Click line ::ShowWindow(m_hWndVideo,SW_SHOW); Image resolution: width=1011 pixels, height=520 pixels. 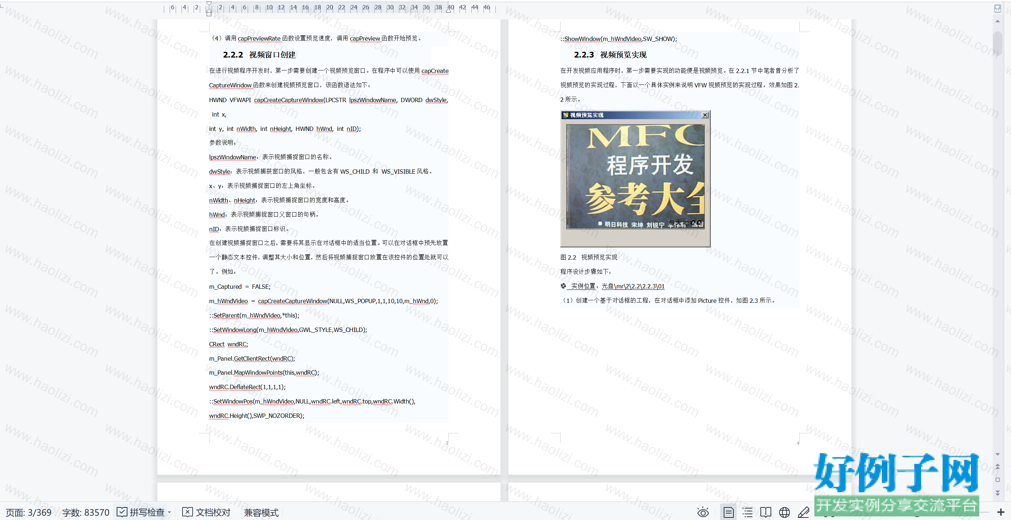(x=619, y=39)
